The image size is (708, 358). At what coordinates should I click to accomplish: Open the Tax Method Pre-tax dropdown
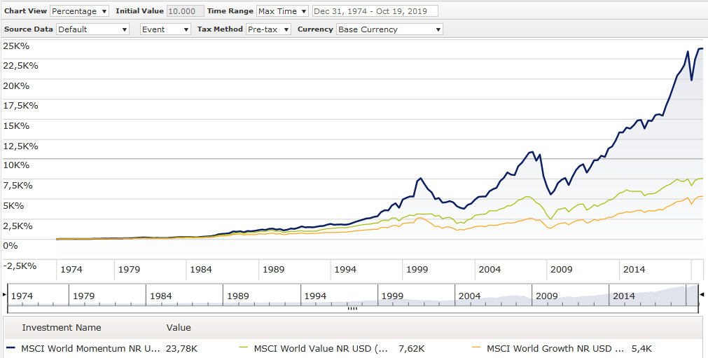[x=268, y=29]
